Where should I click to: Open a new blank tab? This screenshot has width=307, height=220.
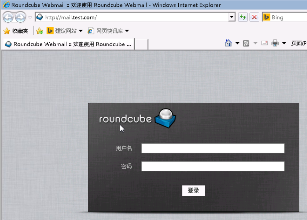click(141, 44)
